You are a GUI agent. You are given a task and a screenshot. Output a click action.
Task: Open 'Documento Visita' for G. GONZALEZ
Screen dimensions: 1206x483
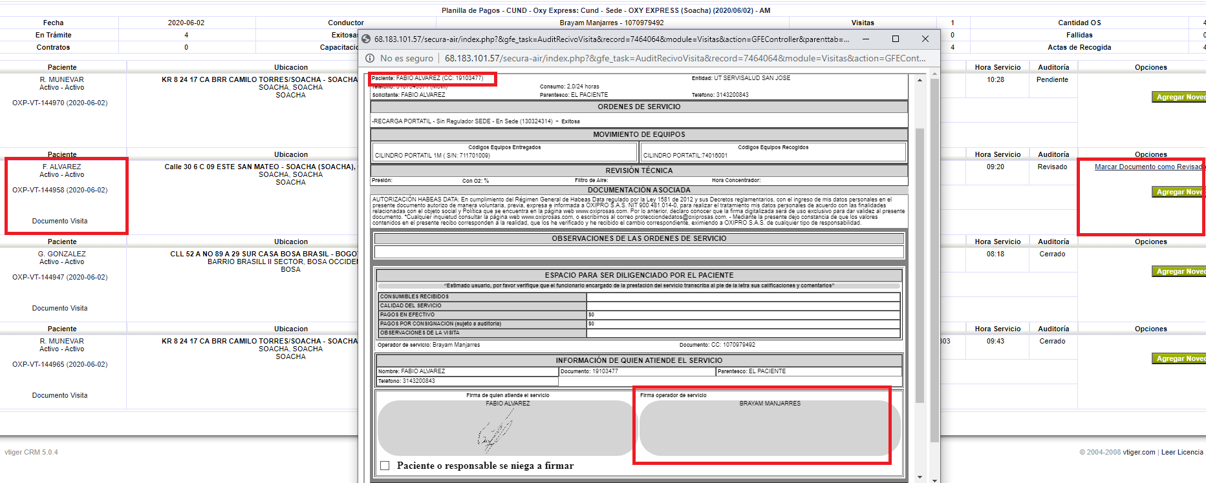click(x=60, y=308)
